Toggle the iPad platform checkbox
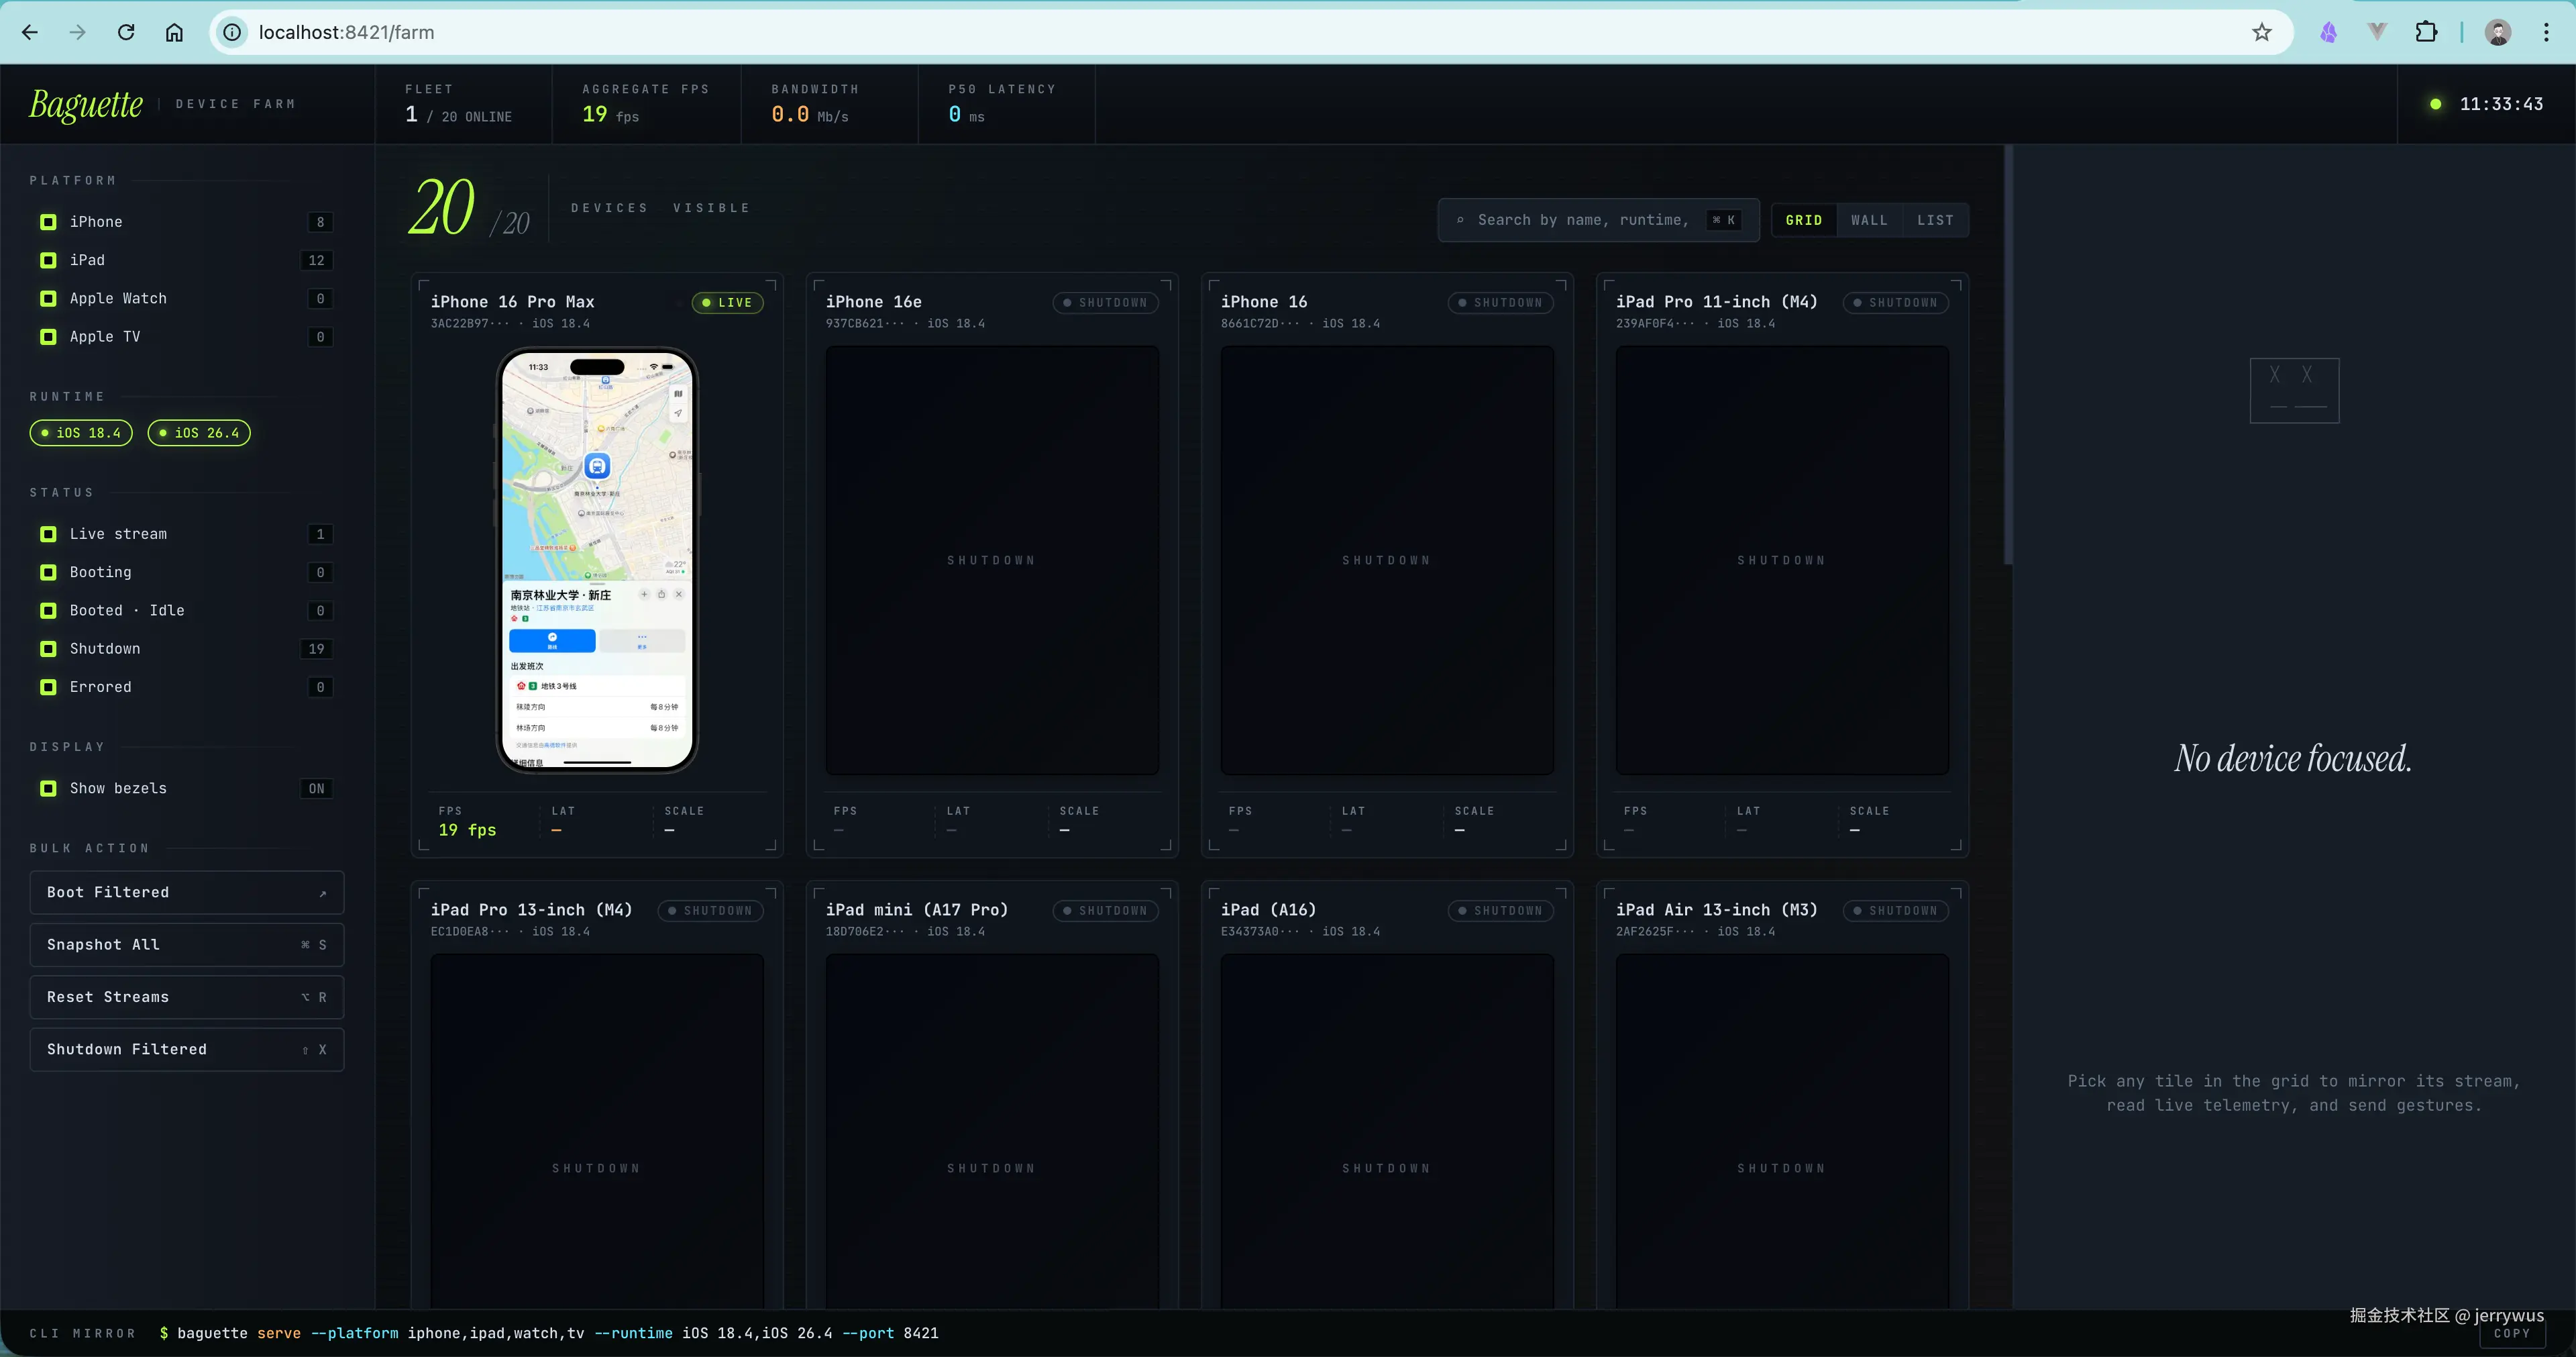Image resolution: width=2576 pixels, height=1357 pixels. coord(48,260)
